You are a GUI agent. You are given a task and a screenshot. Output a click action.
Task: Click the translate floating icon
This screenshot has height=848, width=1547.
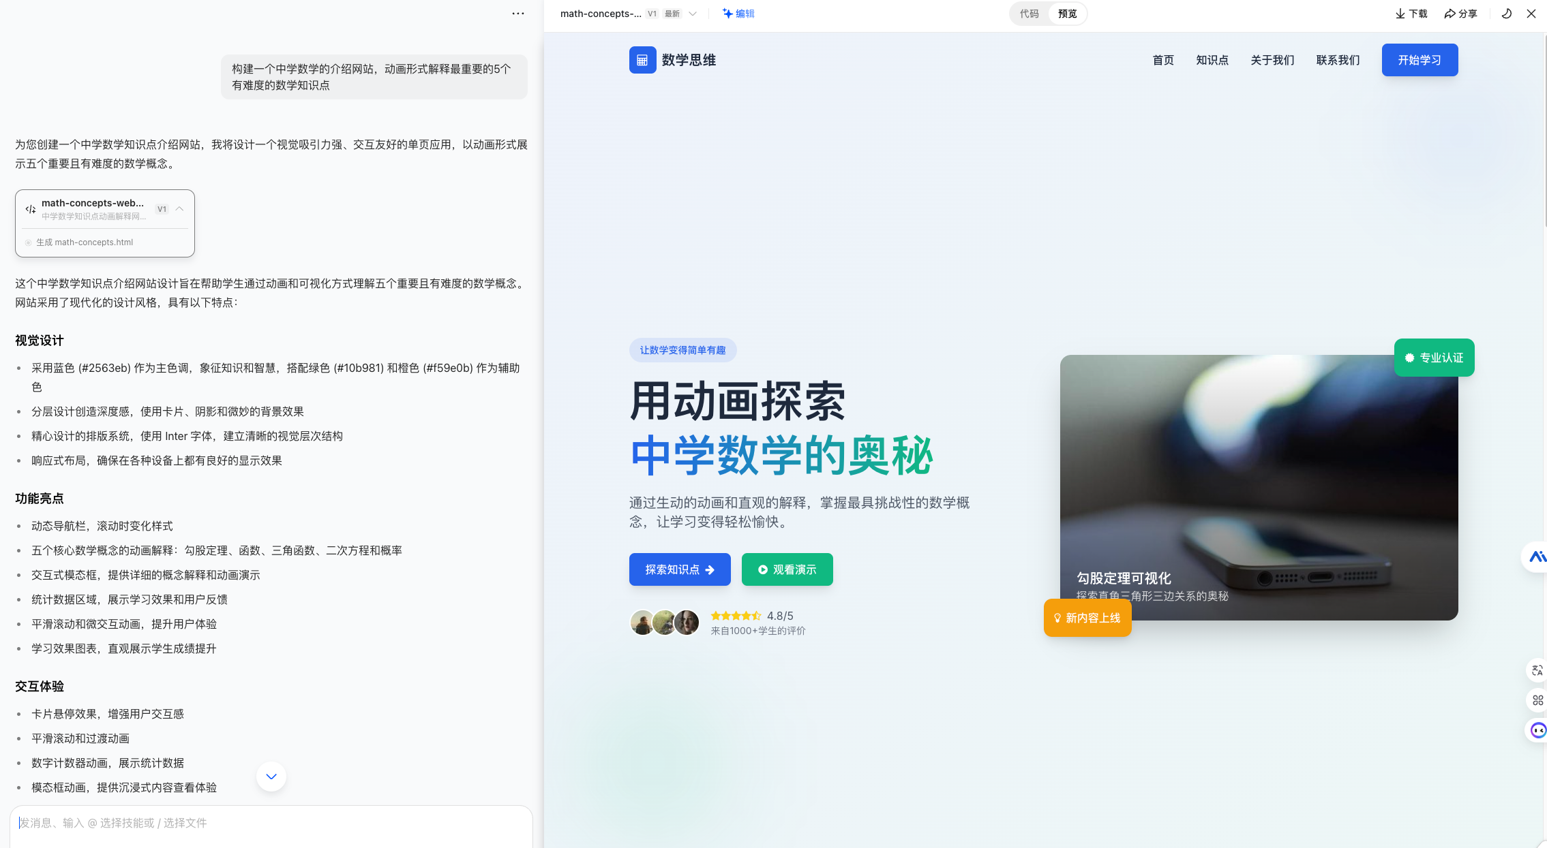pos(1537,670)
